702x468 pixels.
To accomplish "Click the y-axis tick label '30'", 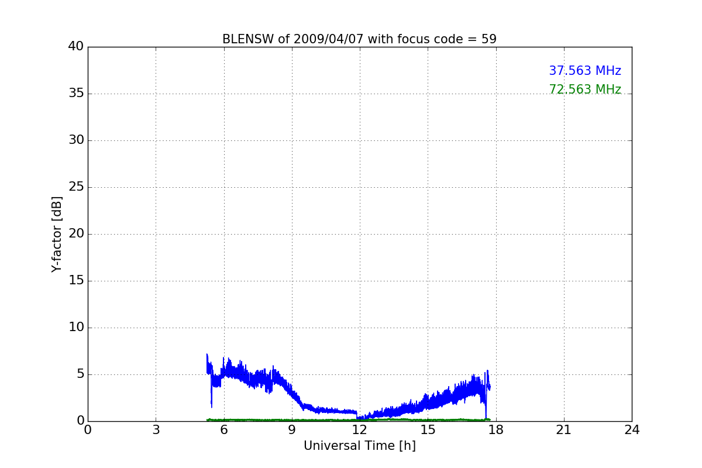I will (76, 140).
